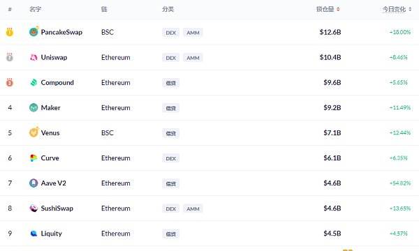The image size is (419, 251).
Task: Click the 名字 column header
Action: [x=35, y=9]
